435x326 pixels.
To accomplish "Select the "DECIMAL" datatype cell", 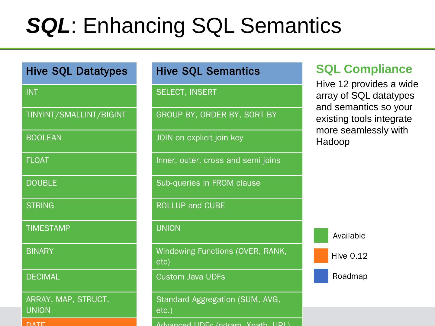I will (79, 281).
